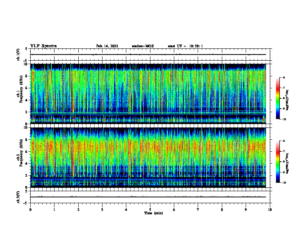
Task: Click the "2" kHz tick on ch.1 frequency axis
Action: 27,112
